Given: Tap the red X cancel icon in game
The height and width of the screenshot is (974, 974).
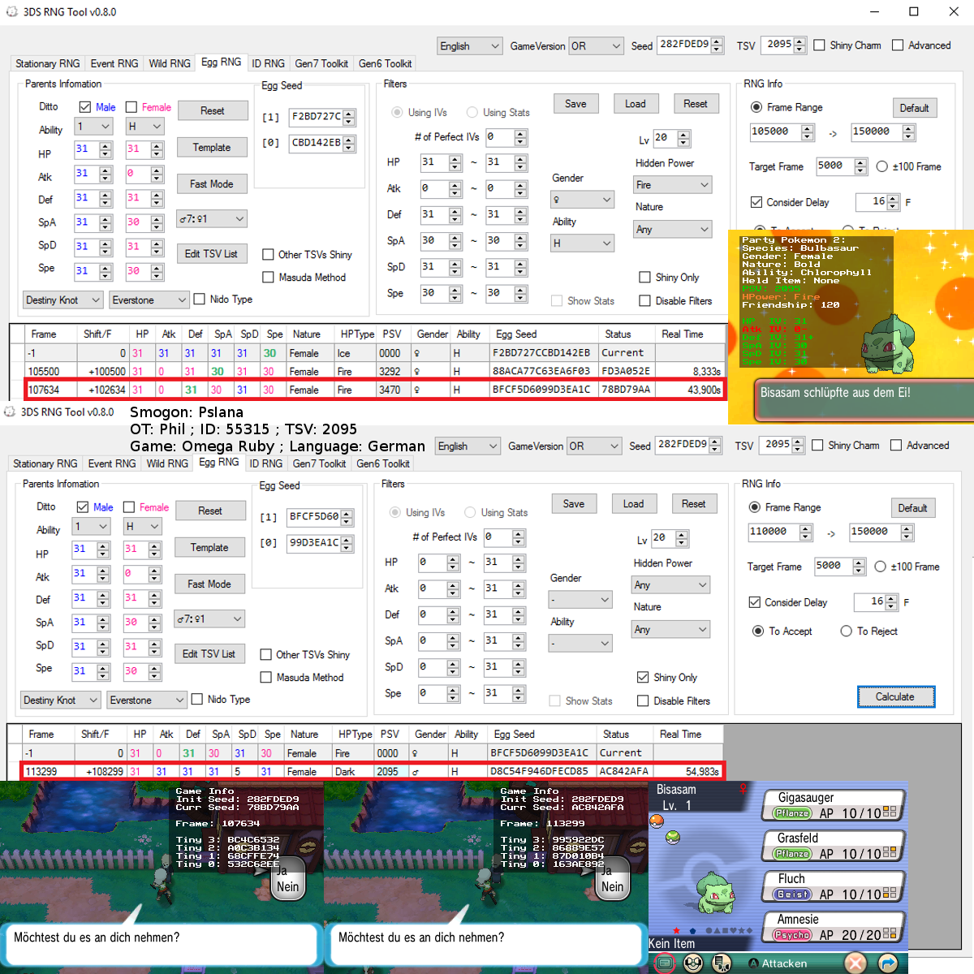Looking at the screenshot, I should [855, 963].
